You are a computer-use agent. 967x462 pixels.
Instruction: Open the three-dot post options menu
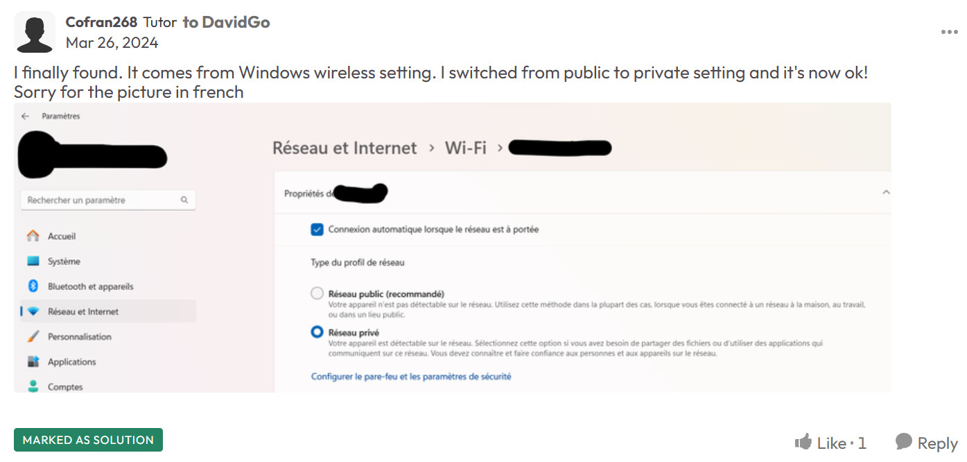coord(949,32)
